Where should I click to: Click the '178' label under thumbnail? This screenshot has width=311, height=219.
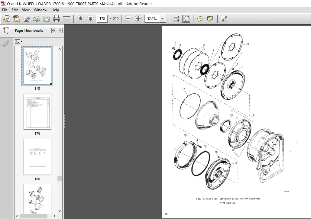(x=37, y=89)
